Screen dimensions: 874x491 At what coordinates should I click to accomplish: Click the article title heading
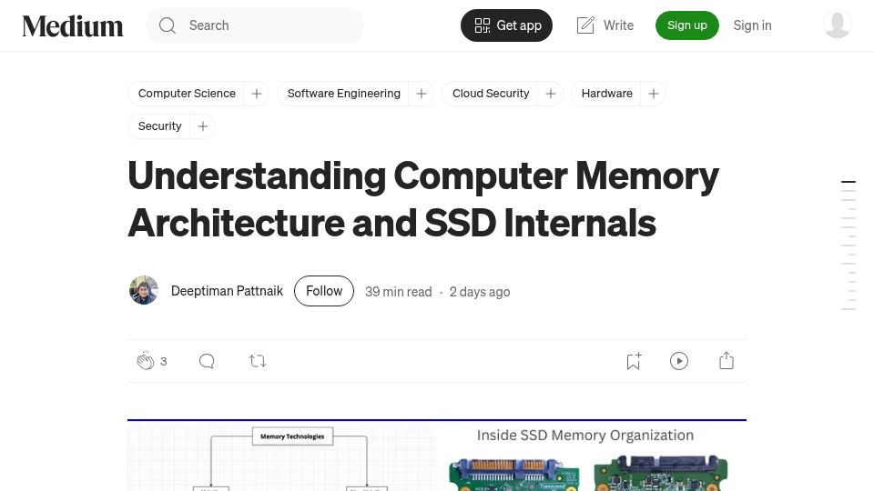[423, 199]
